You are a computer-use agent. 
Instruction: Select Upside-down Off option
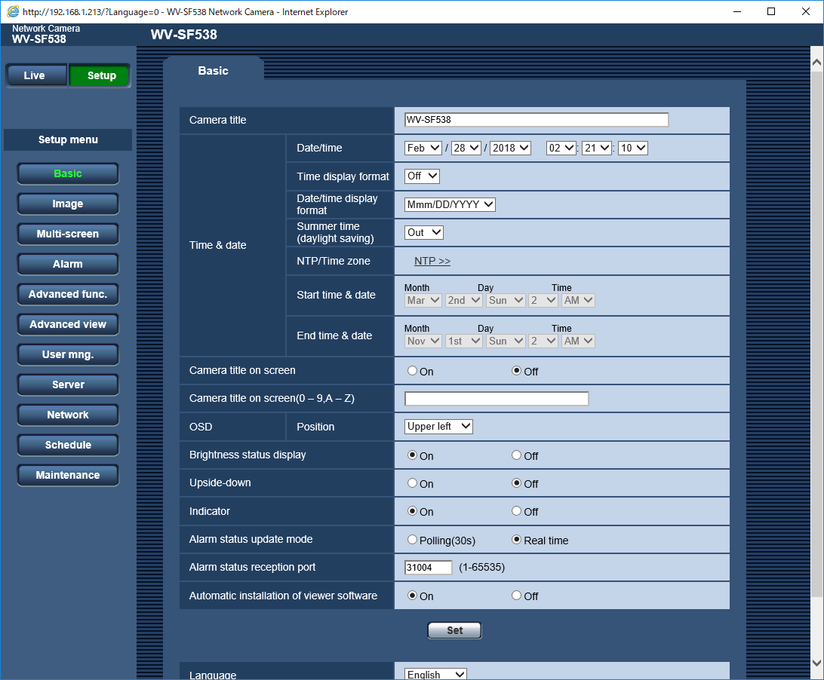tap(517, 483)
